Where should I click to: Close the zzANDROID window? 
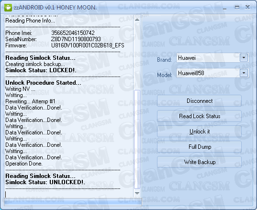(x=247, y=7)
